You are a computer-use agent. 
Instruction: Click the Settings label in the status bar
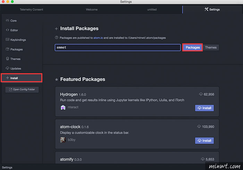[x=7, y=168]
